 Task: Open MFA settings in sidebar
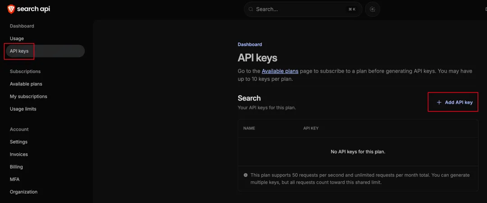15,179
